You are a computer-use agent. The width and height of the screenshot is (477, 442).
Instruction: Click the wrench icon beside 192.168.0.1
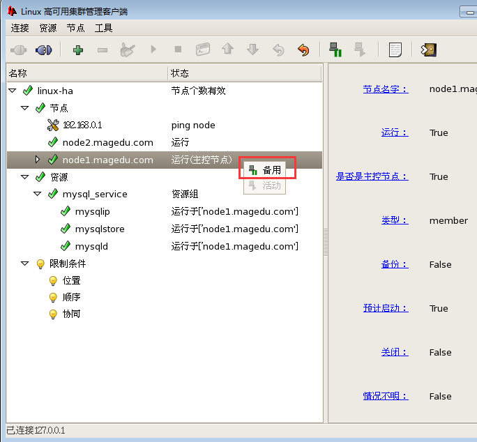click(53, 125)
